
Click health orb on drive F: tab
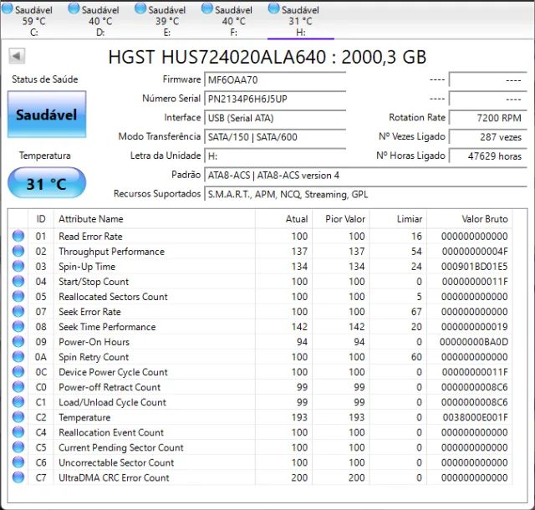pyautogui.click(x=207, y=8)
